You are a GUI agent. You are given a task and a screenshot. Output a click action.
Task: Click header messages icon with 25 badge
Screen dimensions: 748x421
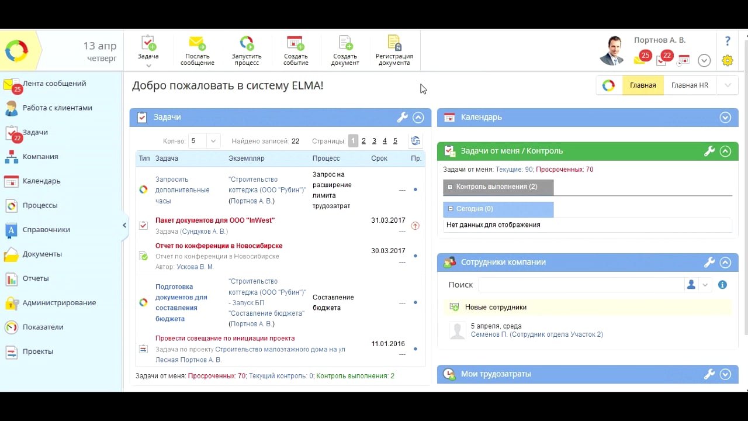click(642, 57)
